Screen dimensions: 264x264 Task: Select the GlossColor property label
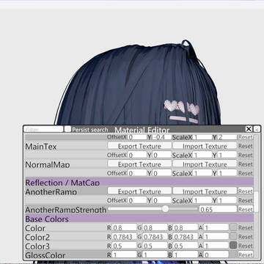pyautogui.click(x=45, y=254)
